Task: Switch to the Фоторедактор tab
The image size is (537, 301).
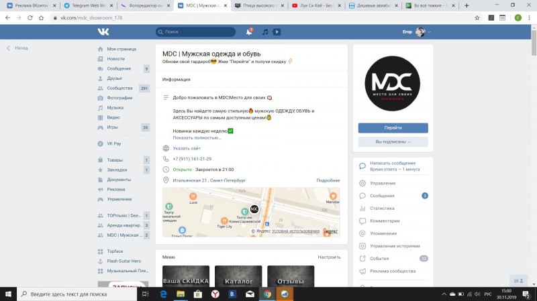Action: point(144,5)
